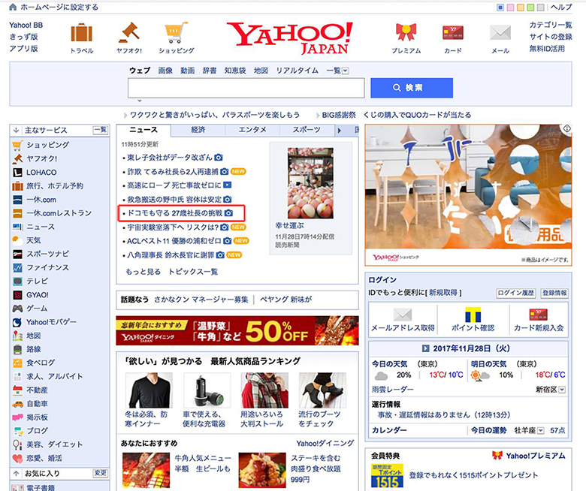Viewport: 586px width, 491px height.
Task: Click the ヘルプ link at the top right
Action: (561, 7)
